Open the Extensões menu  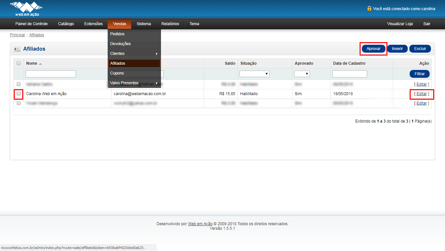(x=94, y=24)
